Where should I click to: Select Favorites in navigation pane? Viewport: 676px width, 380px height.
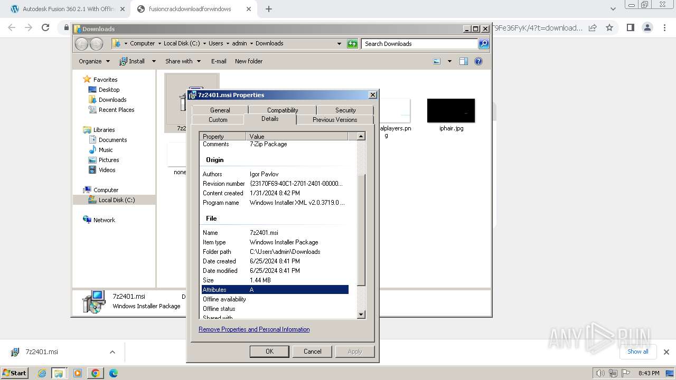pyautogui.click(x=105, y=80)
